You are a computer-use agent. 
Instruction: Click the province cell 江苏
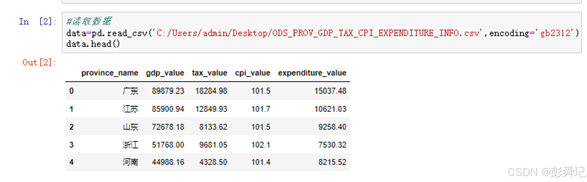click(x=130, y=109)
